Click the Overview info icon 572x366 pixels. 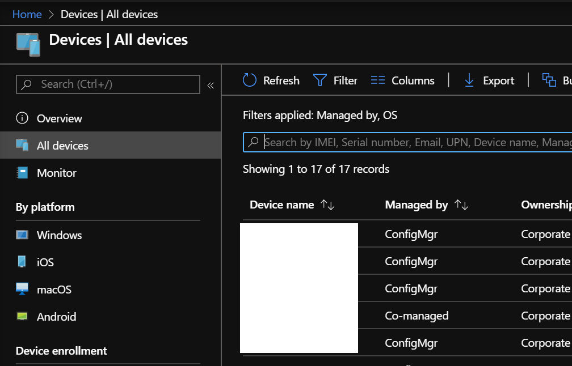pos(22,118)
